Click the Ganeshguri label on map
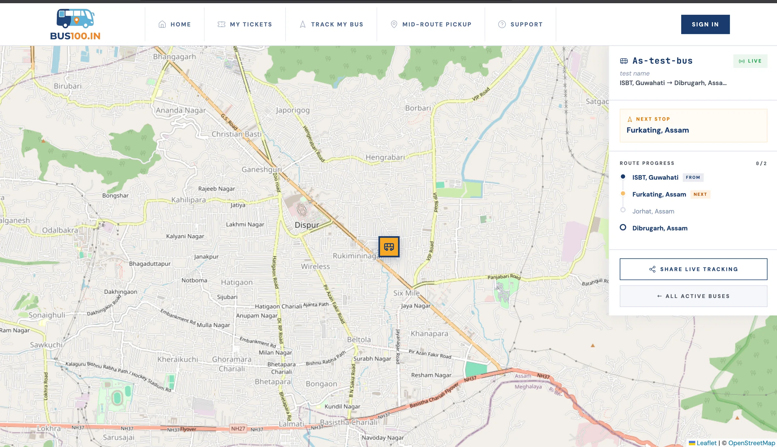This screenshot has height=447, width=777. 262,169
